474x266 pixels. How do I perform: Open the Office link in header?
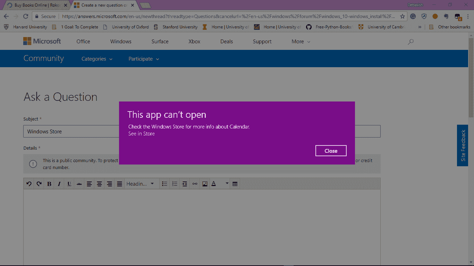point(83,42)
